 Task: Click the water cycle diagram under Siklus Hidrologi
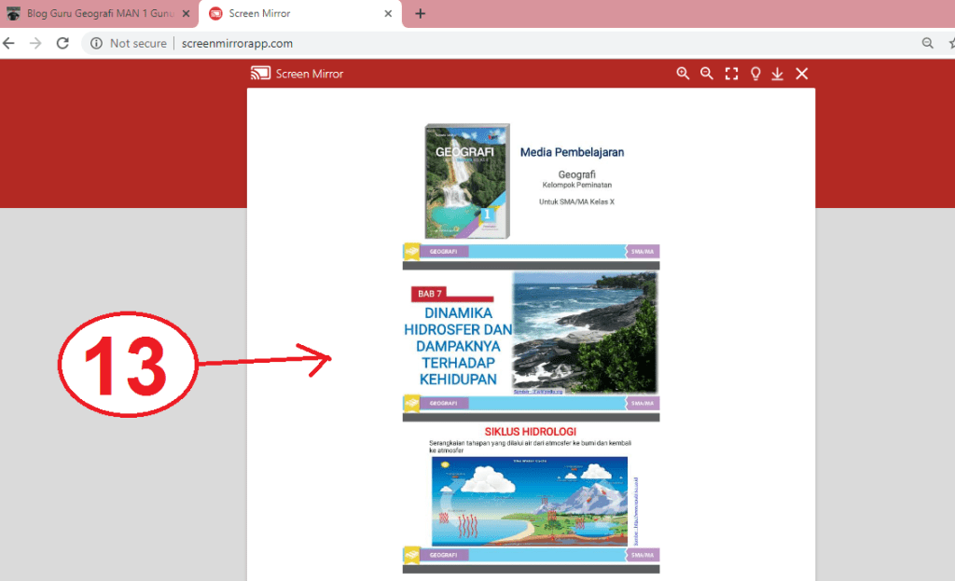coord(529,501)
